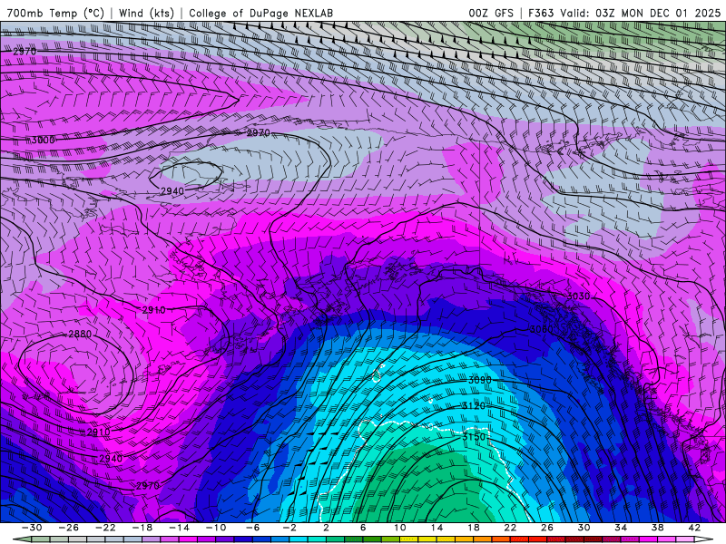Click the 22 value on the color scale
The width and height of the screenshot is (726, 544).
click(x=510, y=528)
